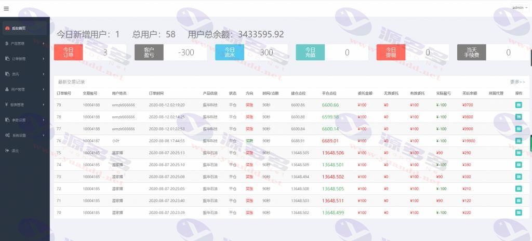Click close price 13648.506

[333, 153]
